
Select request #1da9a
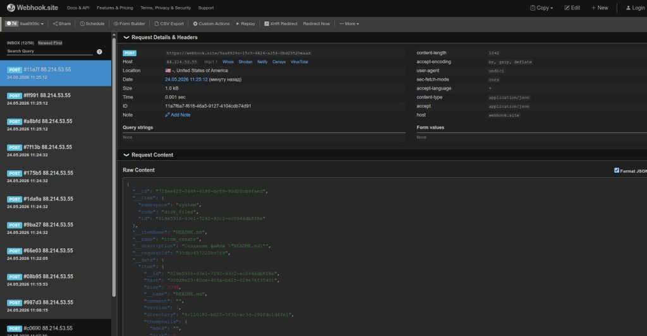click(56, 202)
